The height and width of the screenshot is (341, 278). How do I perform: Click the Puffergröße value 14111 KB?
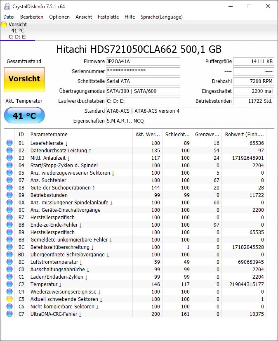click(x=254, y=62)
